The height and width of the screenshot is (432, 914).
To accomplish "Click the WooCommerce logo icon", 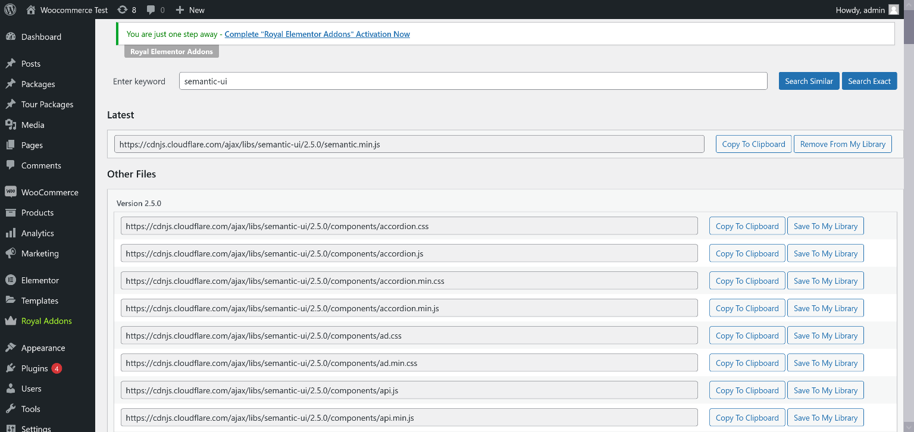I will (x=11, y=192).
